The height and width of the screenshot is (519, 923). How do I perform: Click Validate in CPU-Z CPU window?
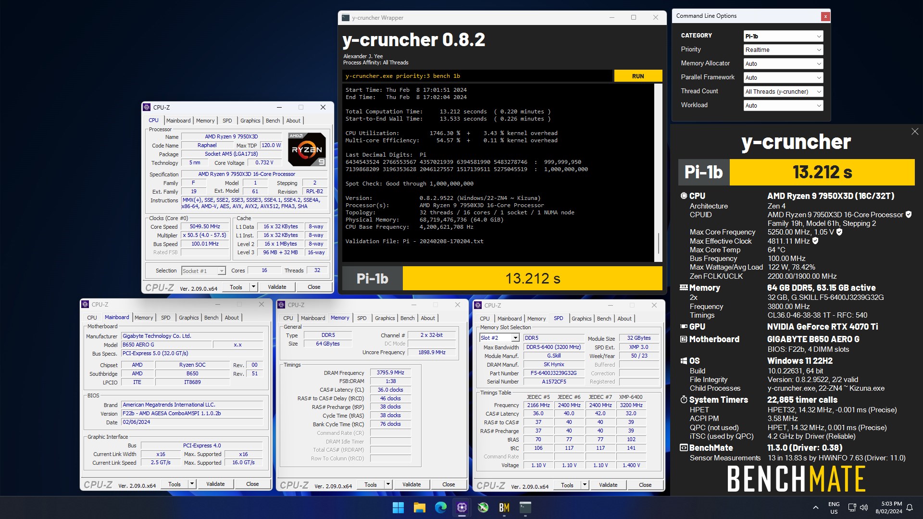[277, 287]
